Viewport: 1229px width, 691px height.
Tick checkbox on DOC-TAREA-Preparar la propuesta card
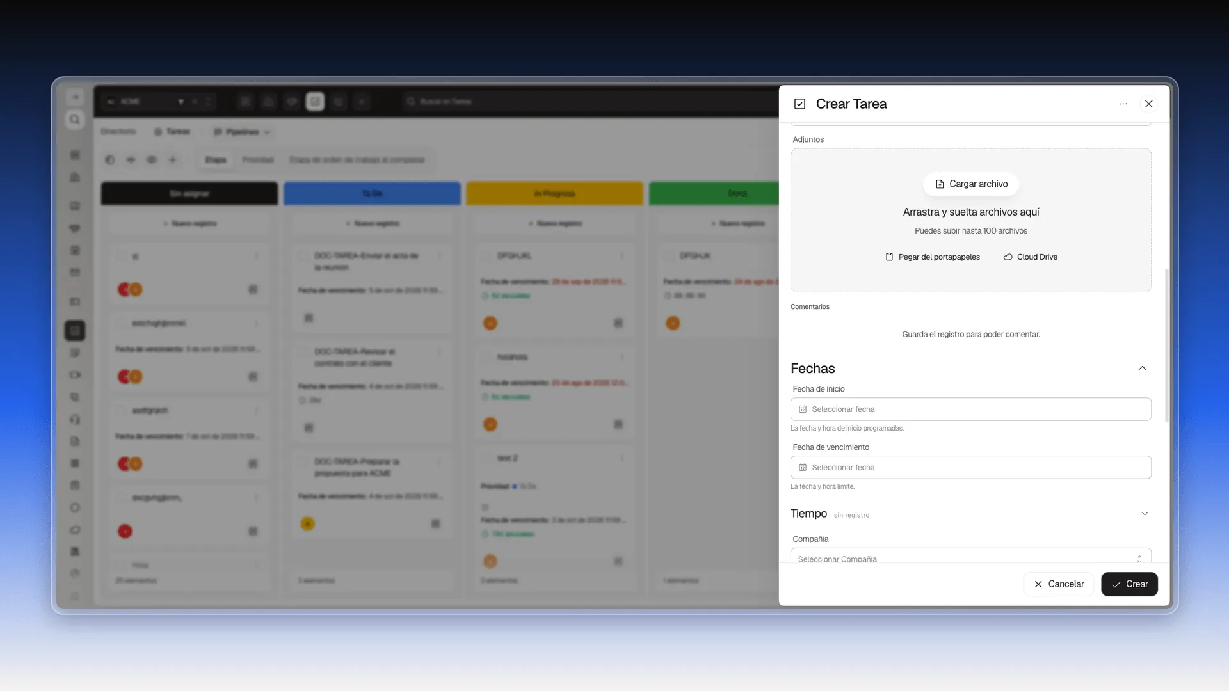click(x=303, y=462)
